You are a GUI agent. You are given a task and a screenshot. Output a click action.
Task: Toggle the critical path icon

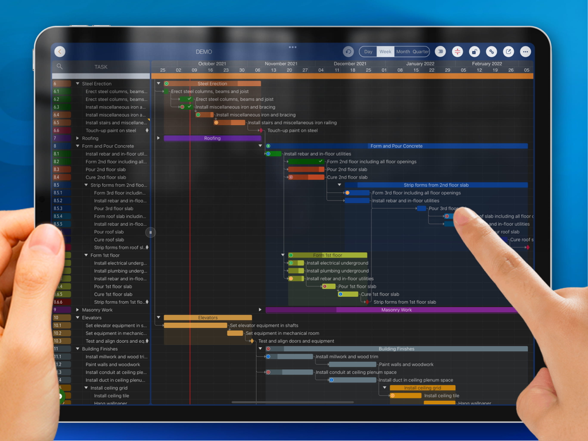click(x=458, y=51)
